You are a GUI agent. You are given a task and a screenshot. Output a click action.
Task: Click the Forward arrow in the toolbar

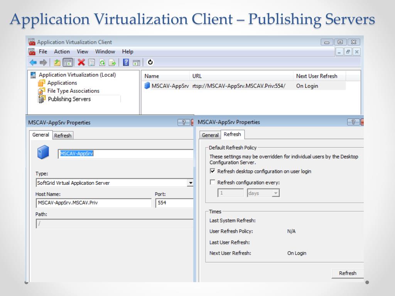pos(43,62)
